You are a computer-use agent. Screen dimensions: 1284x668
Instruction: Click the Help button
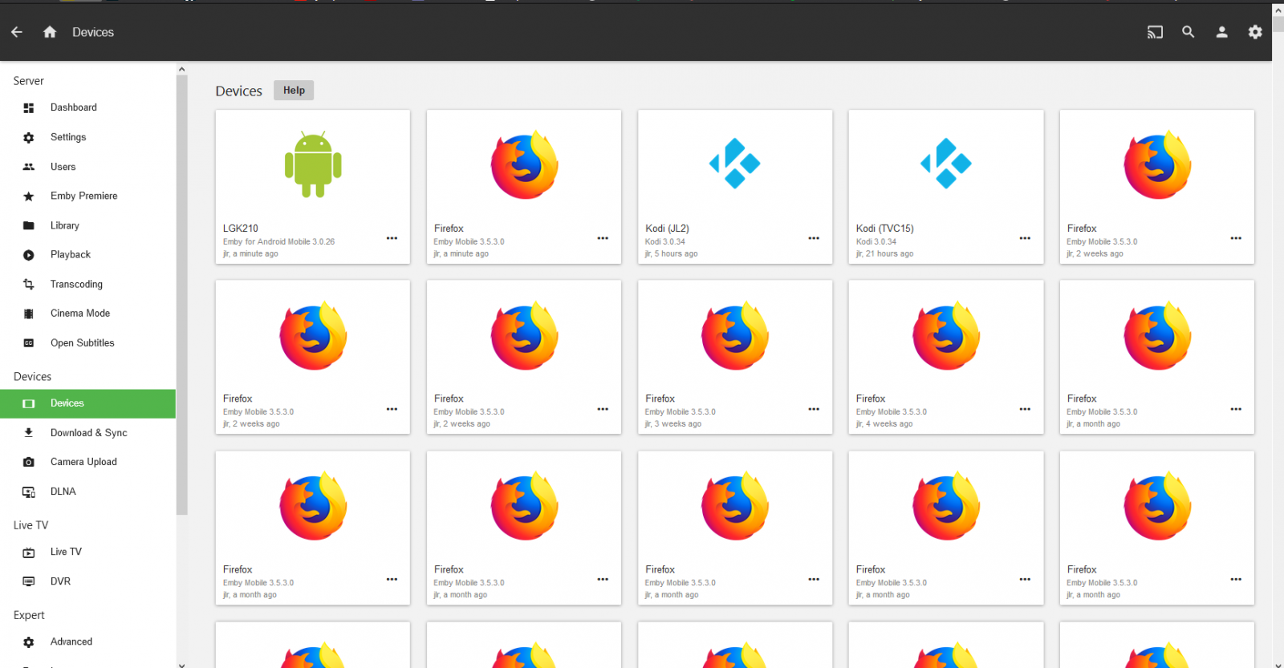[x=294, y=91]
